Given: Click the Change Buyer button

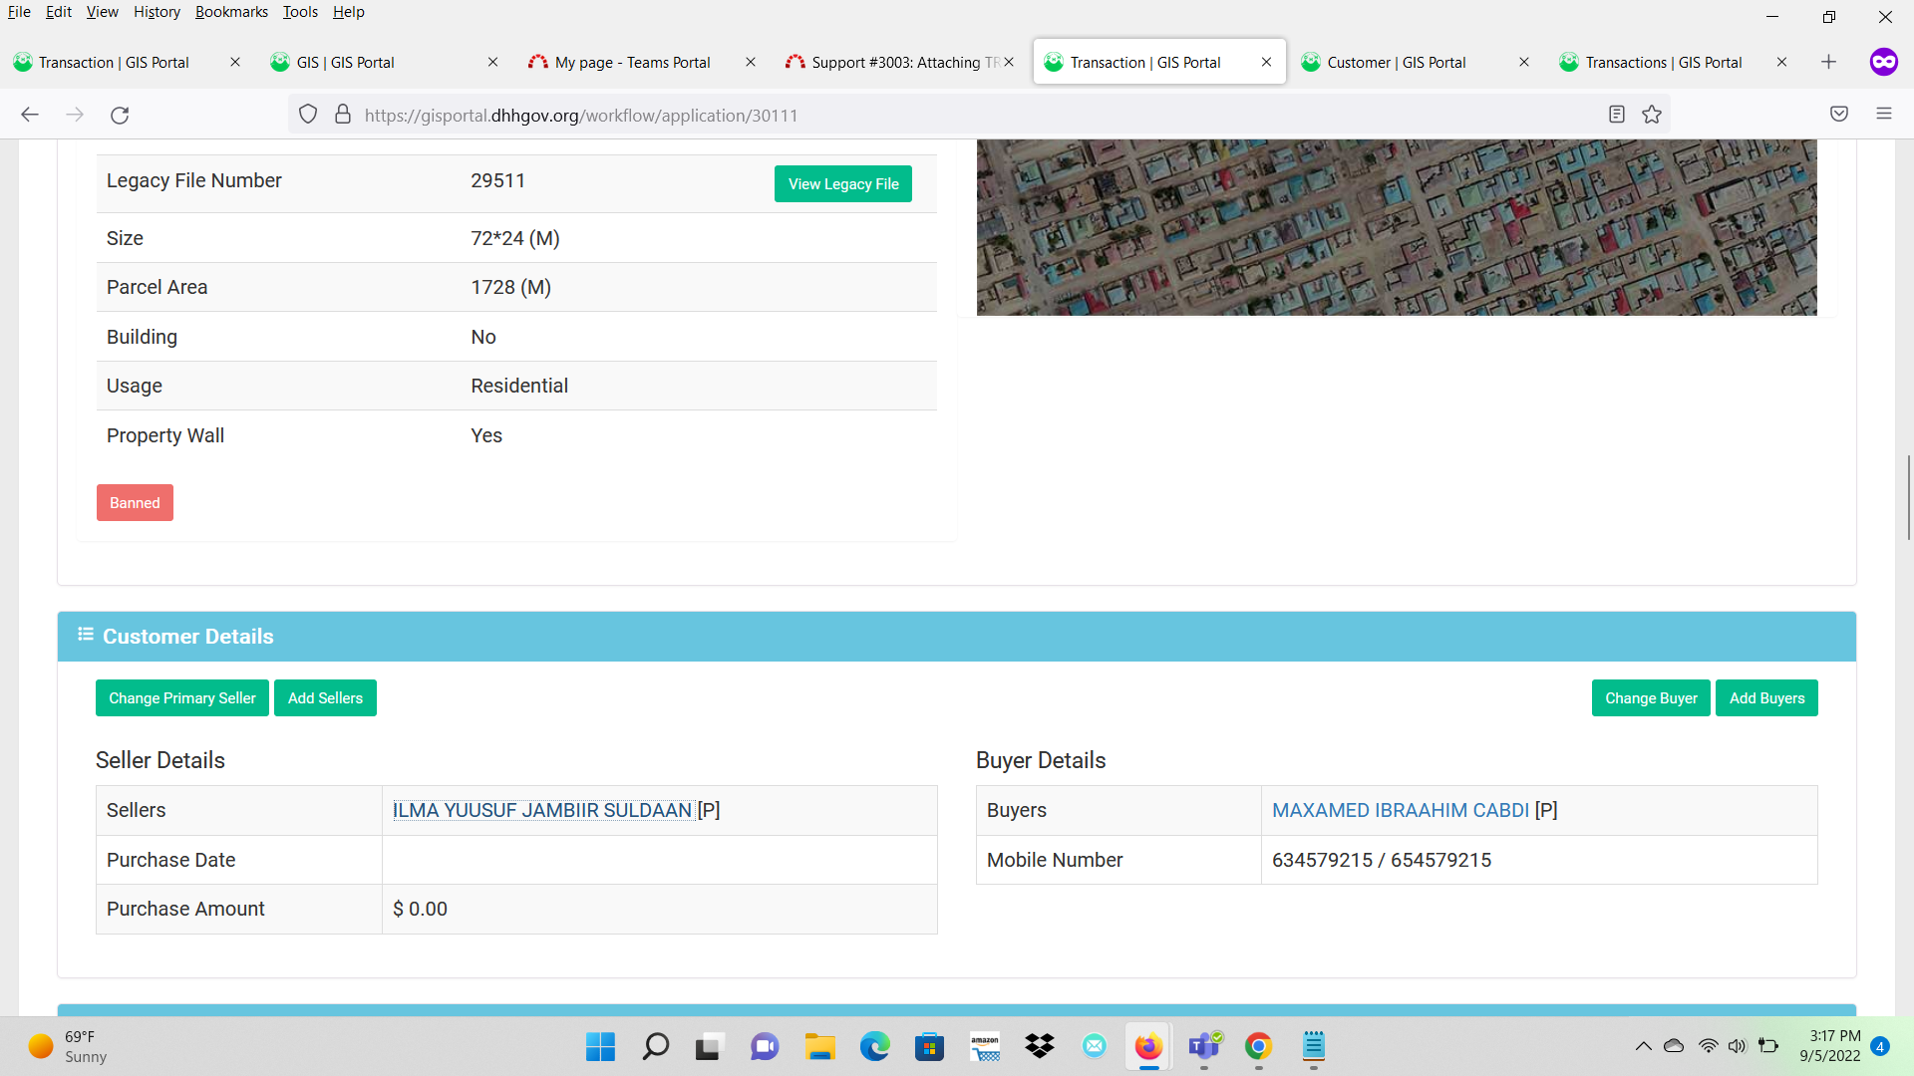Looking at the screenshot, I should (x=1651, y=698).
